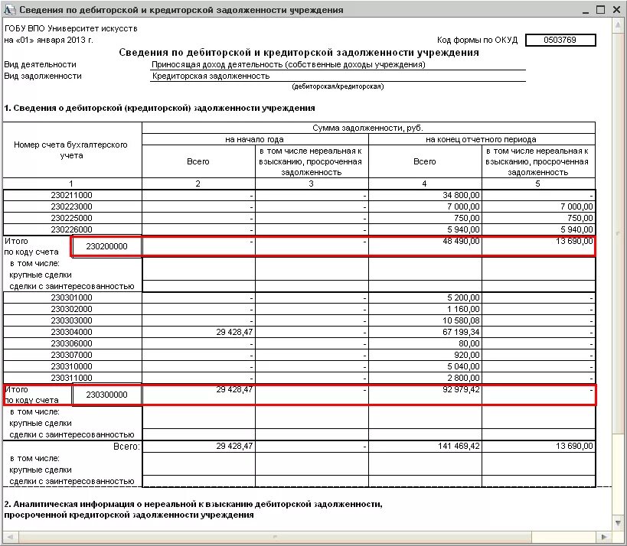Click 'Кредиторская задолженность' debt type field
This screenshot has height=546, width=627.
338,76
